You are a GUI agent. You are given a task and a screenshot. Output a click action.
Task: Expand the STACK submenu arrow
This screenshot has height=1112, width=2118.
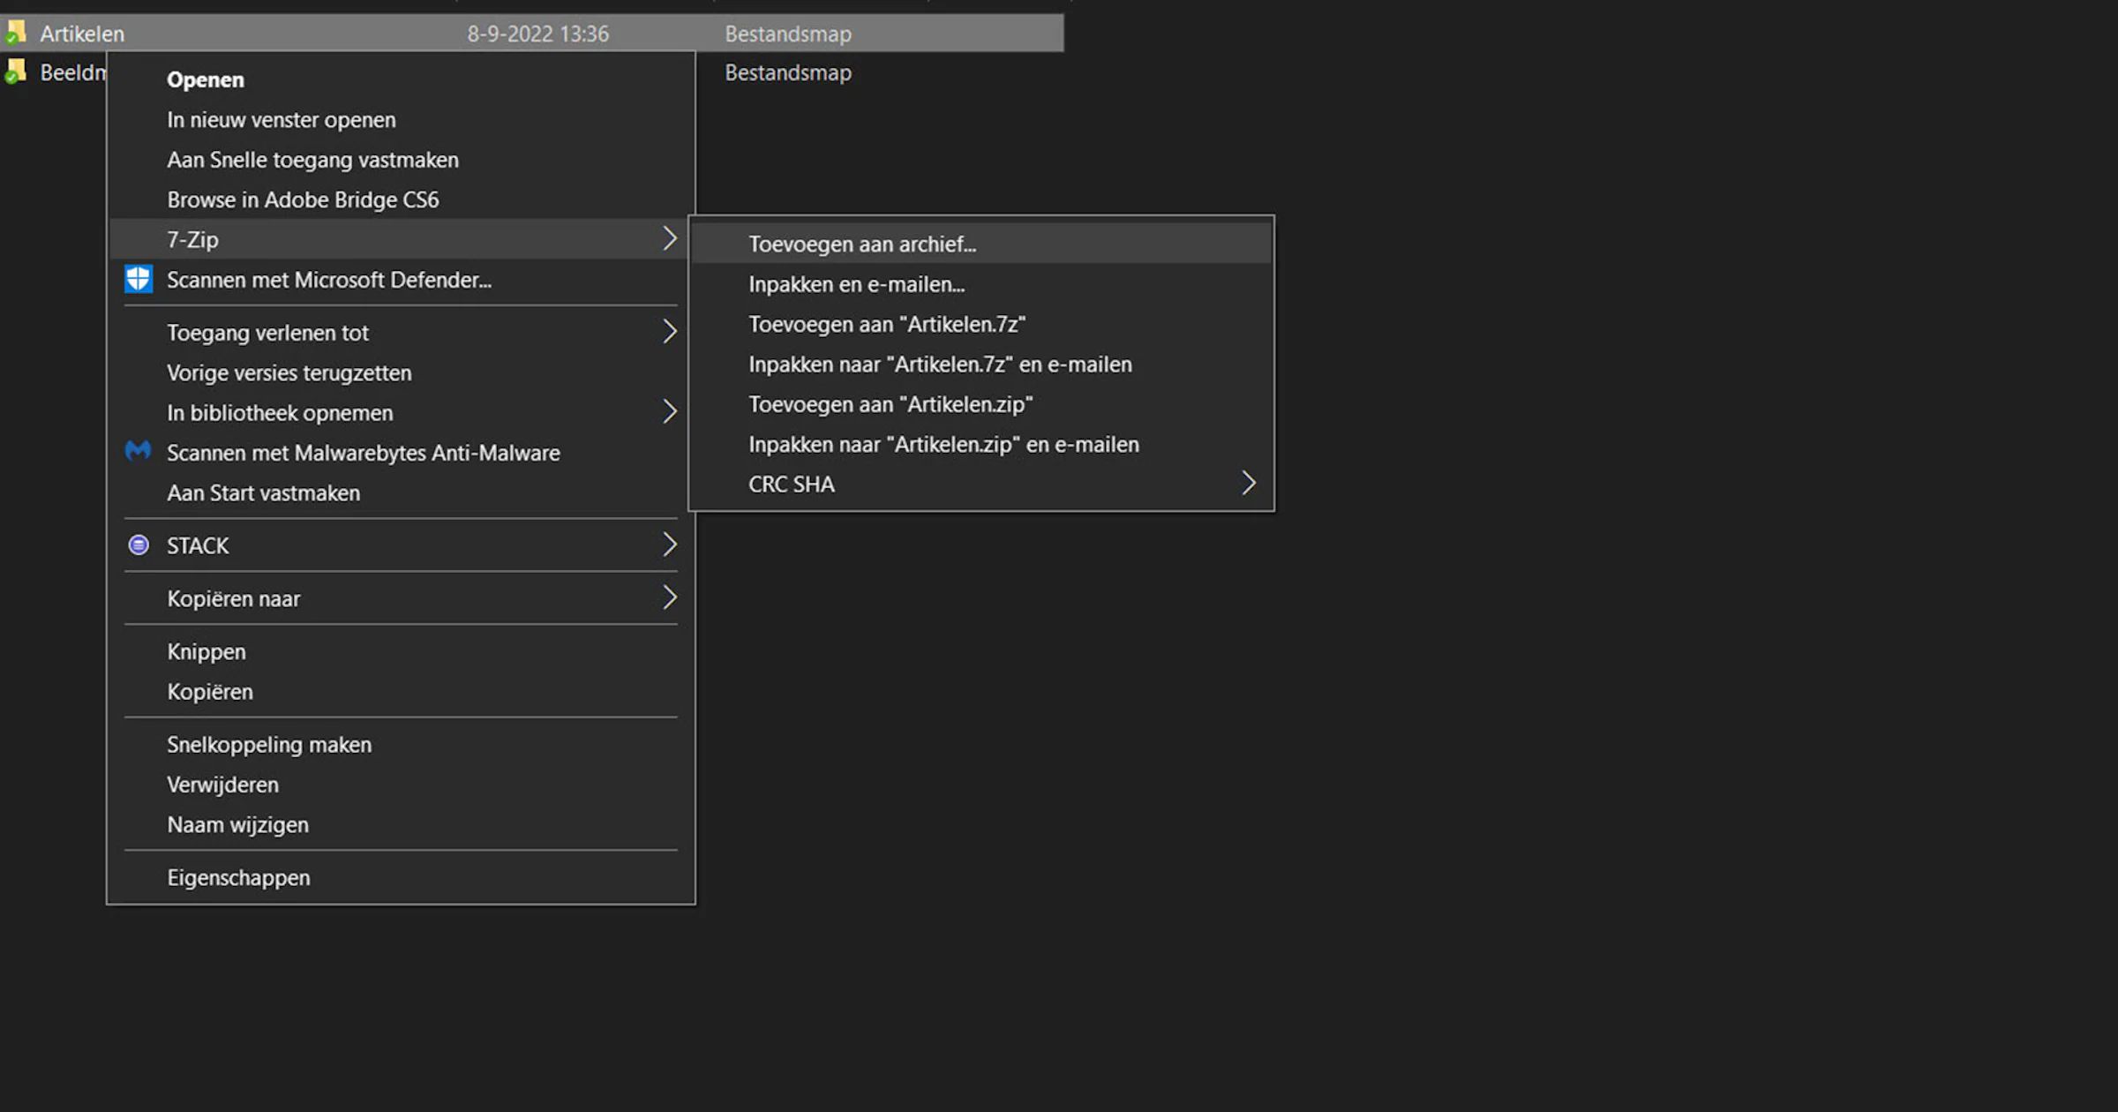pos(670,545)
